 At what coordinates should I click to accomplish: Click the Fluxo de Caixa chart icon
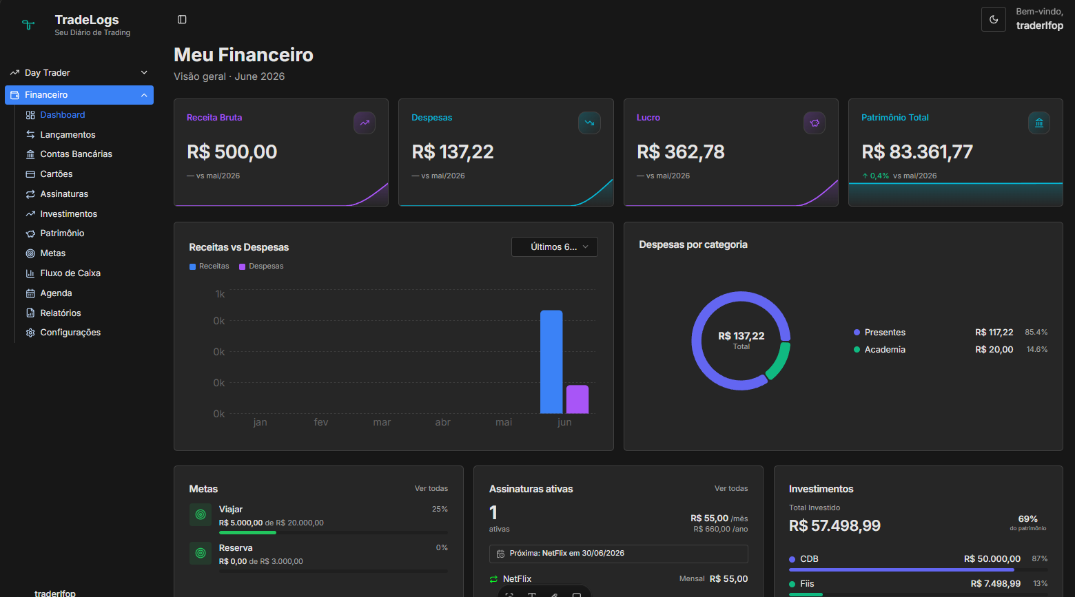30,273
